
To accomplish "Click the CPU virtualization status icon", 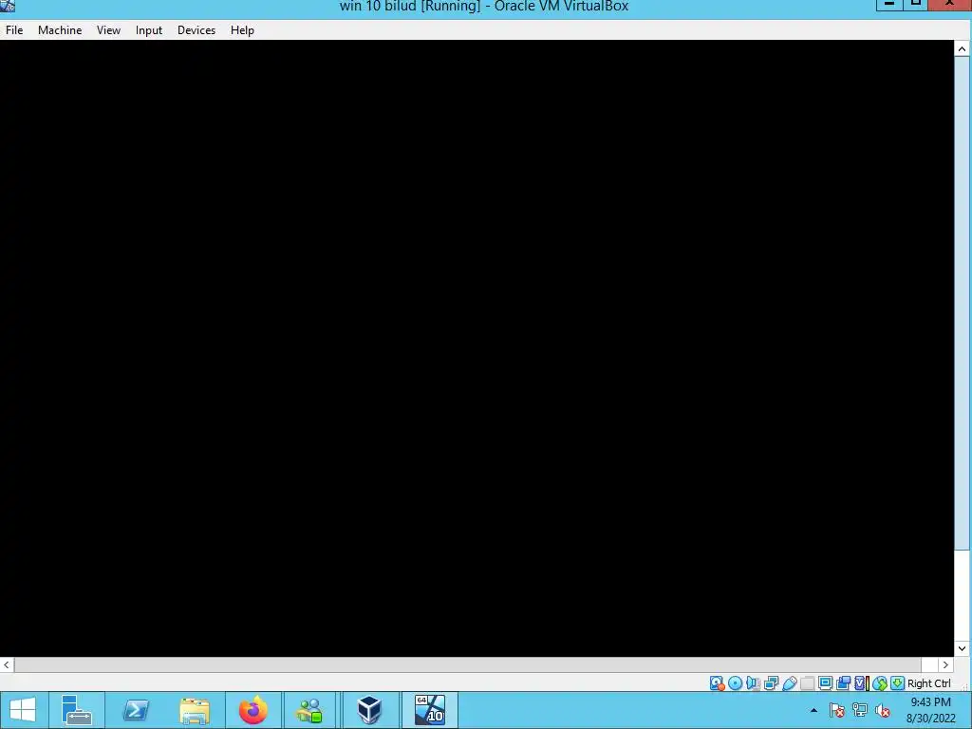I will pos(861,683).
